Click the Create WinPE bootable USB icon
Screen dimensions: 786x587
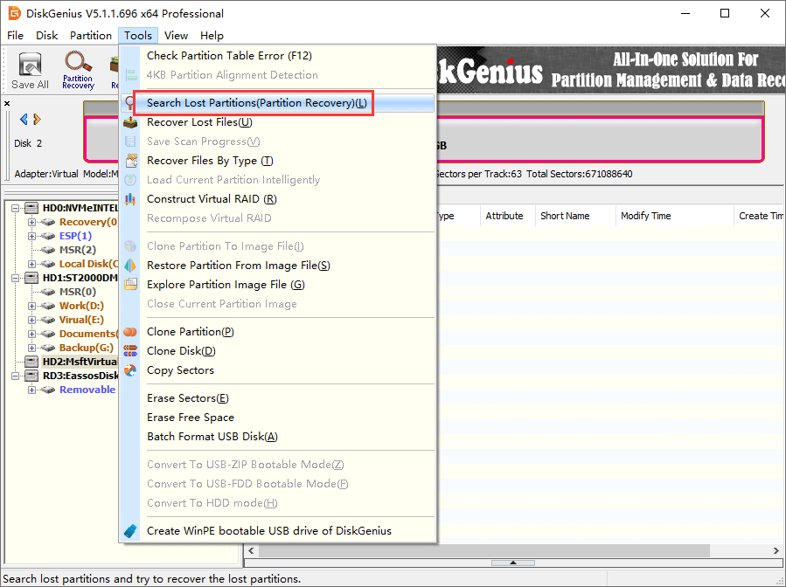131,531
